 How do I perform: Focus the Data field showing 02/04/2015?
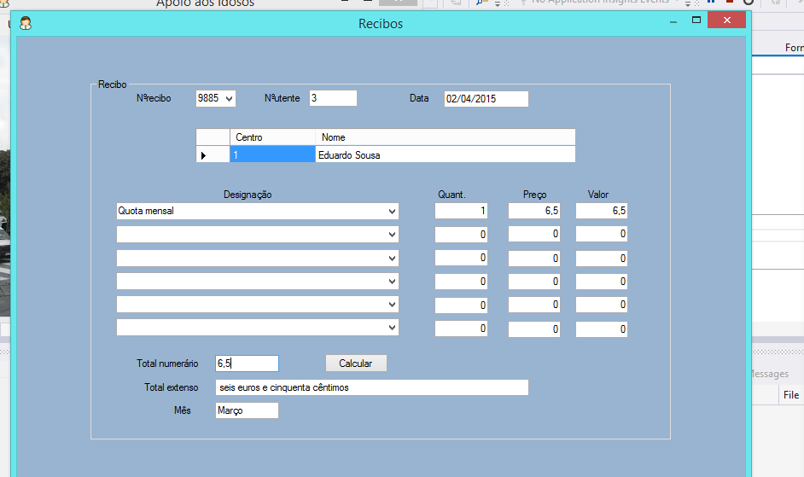[486, 99]
